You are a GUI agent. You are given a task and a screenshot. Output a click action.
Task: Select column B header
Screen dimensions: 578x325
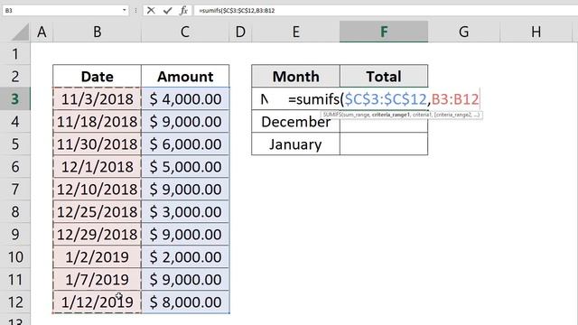click(97, 32)
